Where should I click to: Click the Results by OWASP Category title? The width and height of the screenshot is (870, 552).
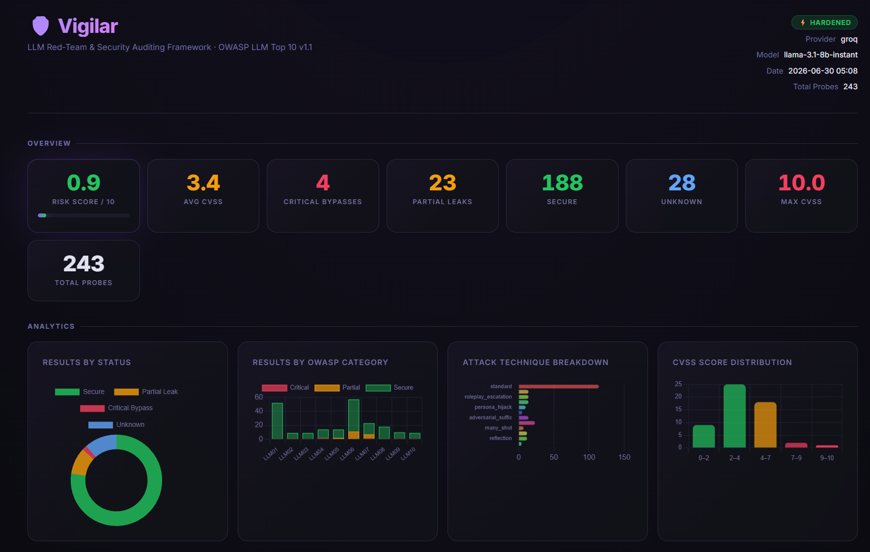320,362
